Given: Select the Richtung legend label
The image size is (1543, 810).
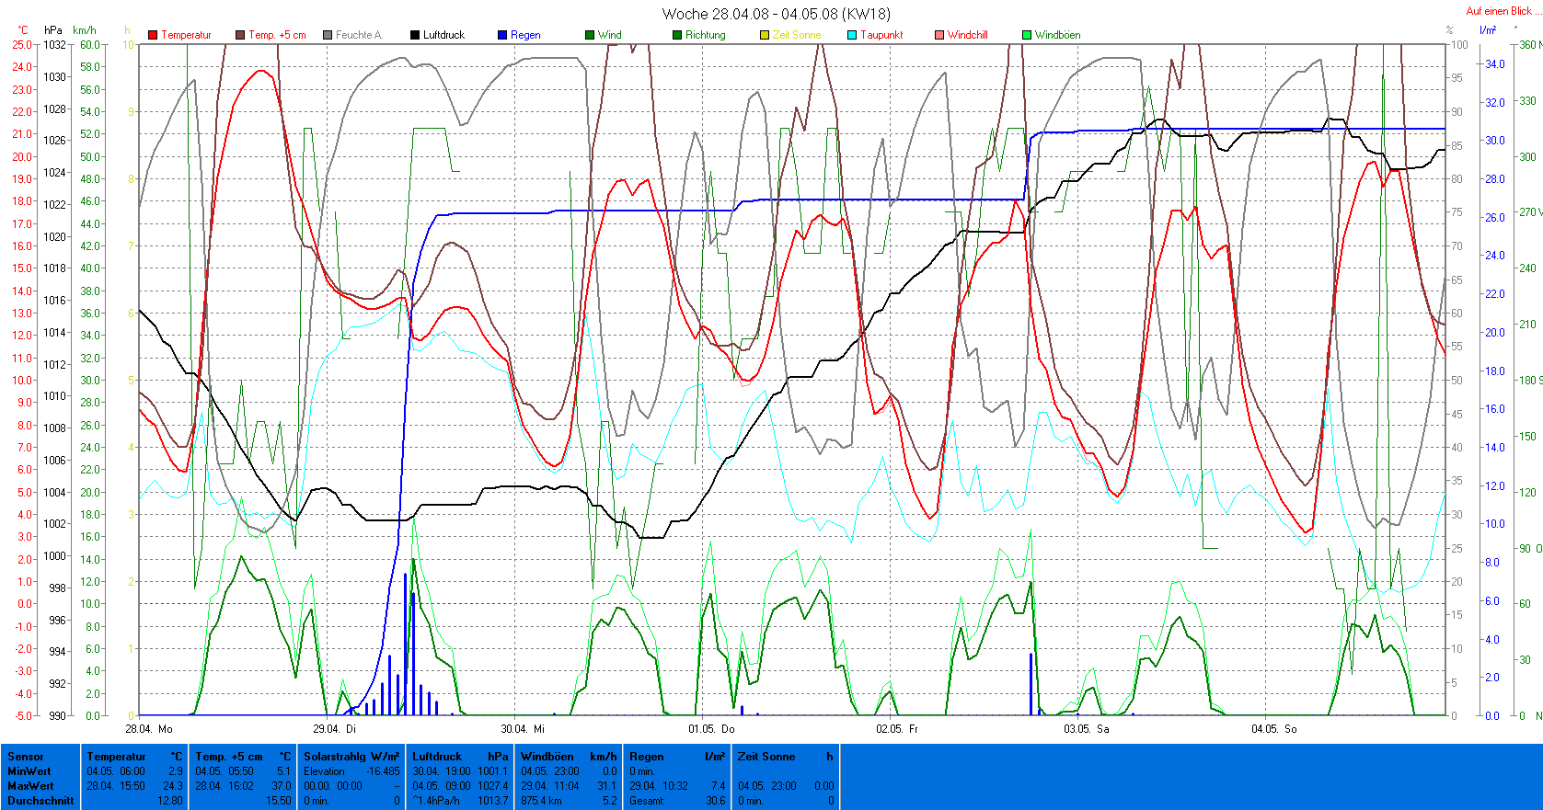Looking at the screenshot, I should pyautogui.click(x=705, y=35).
